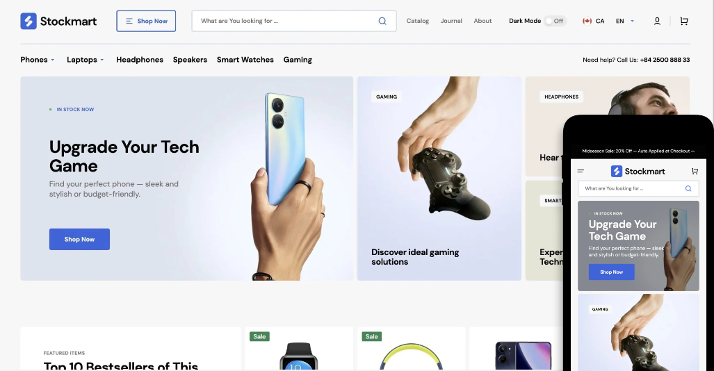
Task: Select the Smart Watches menu item
Action: tap(245, 60)
